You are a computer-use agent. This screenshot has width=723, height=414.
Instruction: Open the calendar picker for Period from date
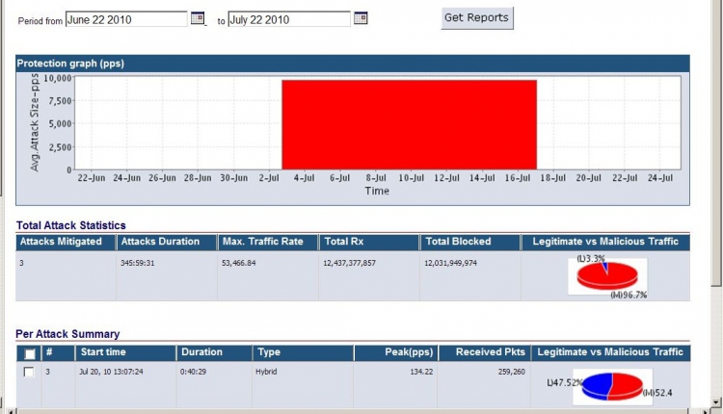(198, 18)
